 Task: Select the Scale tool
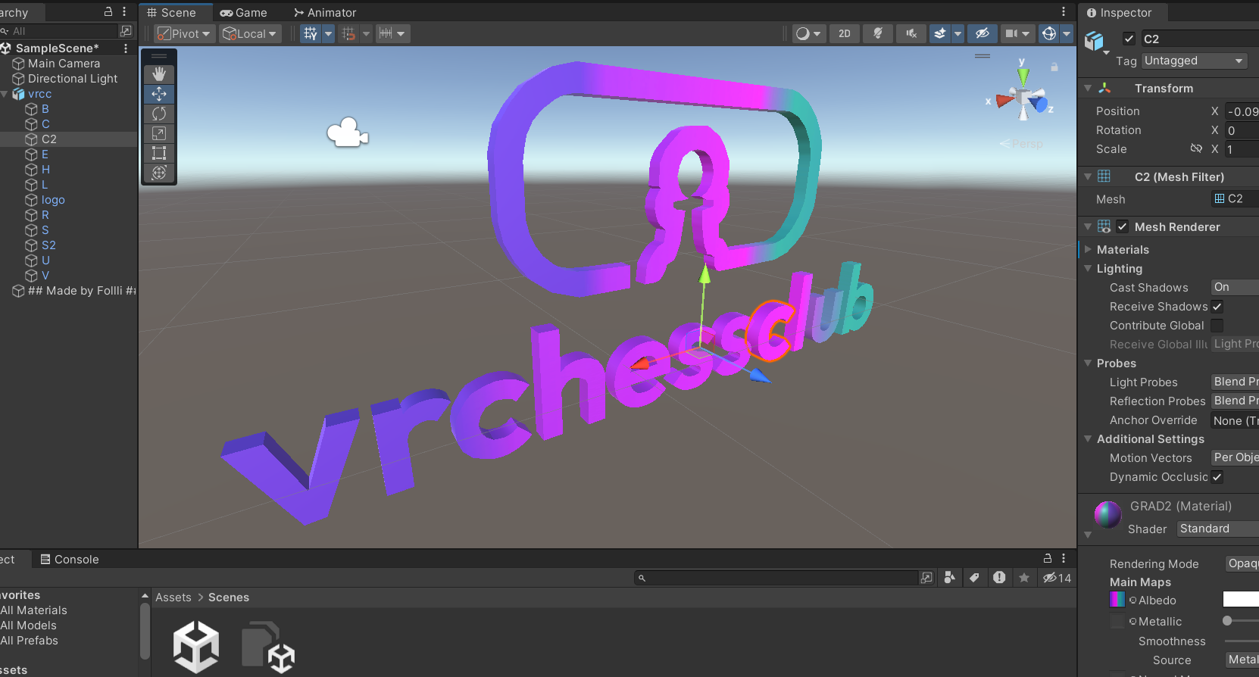click(x=159, y=133)
